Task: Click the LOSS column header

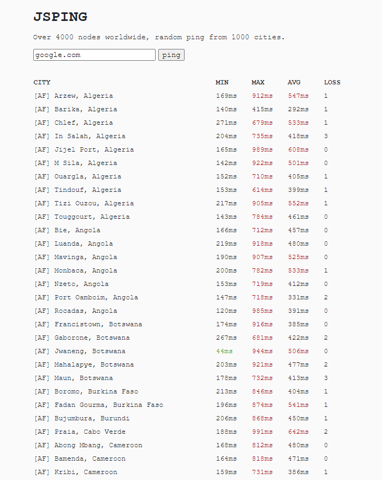Action: click(332, 82)
